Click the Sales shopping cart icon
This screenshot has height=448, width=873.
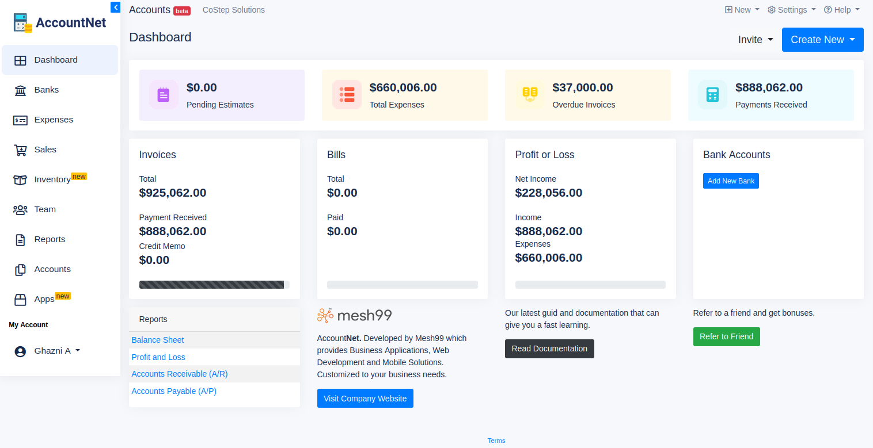pos(21,150)
